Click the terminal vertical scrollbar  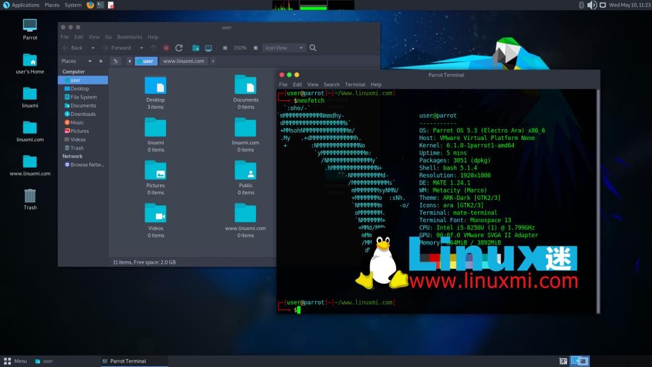coord(598,201)
